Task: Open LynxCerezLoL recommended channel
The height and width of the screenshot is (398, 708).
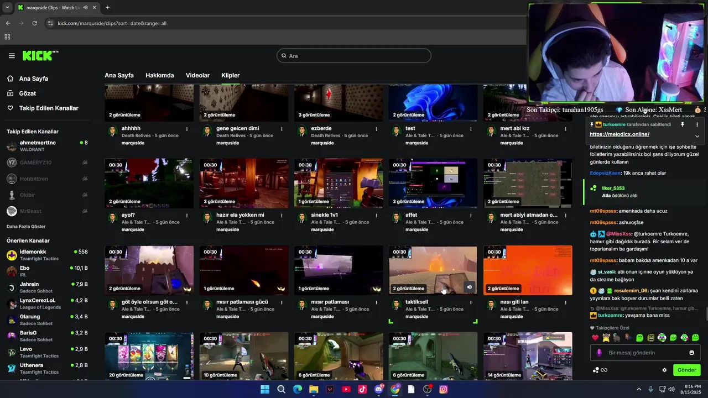Action: 47,303
